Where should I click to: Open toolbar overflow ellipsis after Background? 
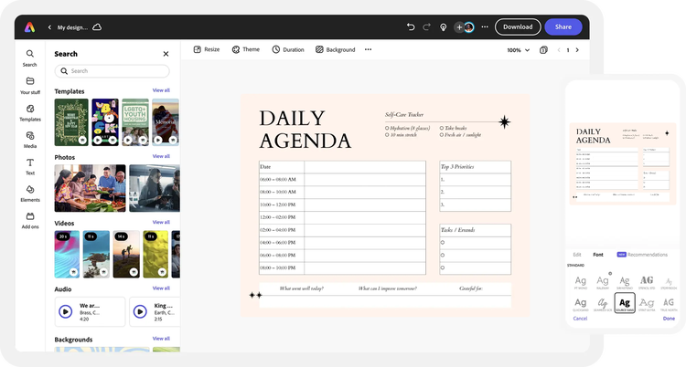pos(369,49)
